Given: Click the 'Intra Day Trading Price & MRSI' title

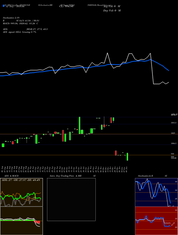Looking at the screenshot, I should [73, 176].
